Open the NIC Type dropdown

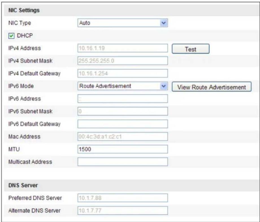pyautogui.click(x=123, y=23)
